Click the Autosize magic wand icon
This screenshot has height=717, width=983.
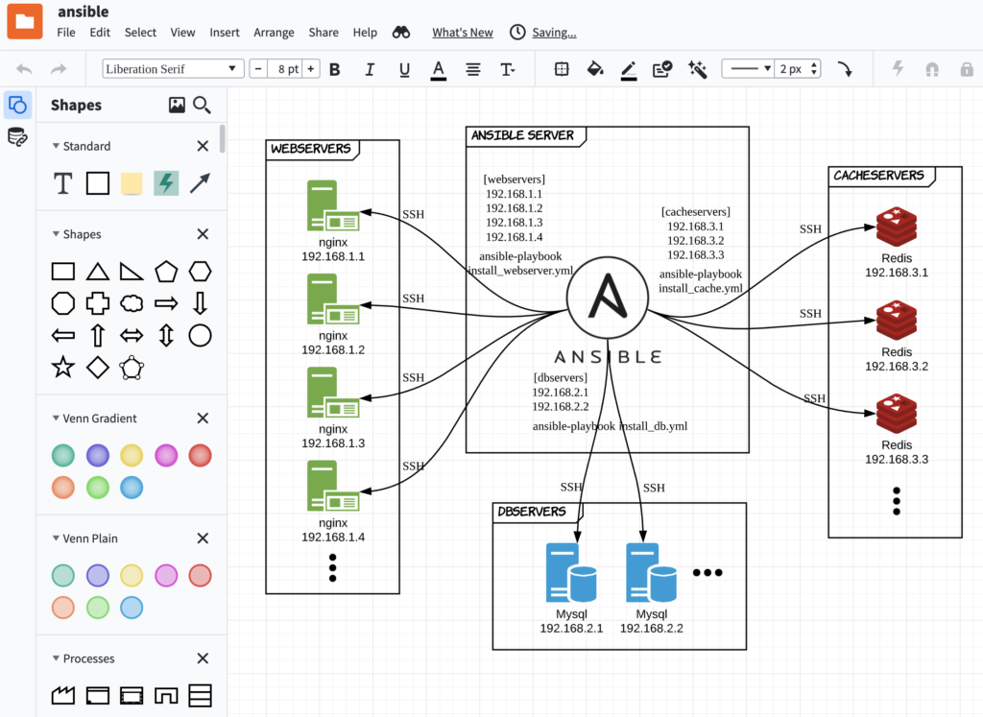click(x=698, y=68)
